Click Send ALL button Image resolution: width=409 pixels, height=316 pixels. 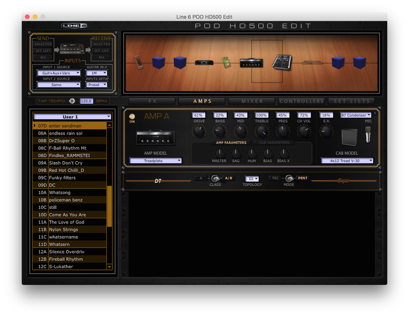(43, 57)
